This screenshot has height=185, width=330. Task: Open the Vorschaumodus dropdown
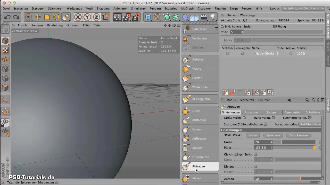(x=310, y=124)
